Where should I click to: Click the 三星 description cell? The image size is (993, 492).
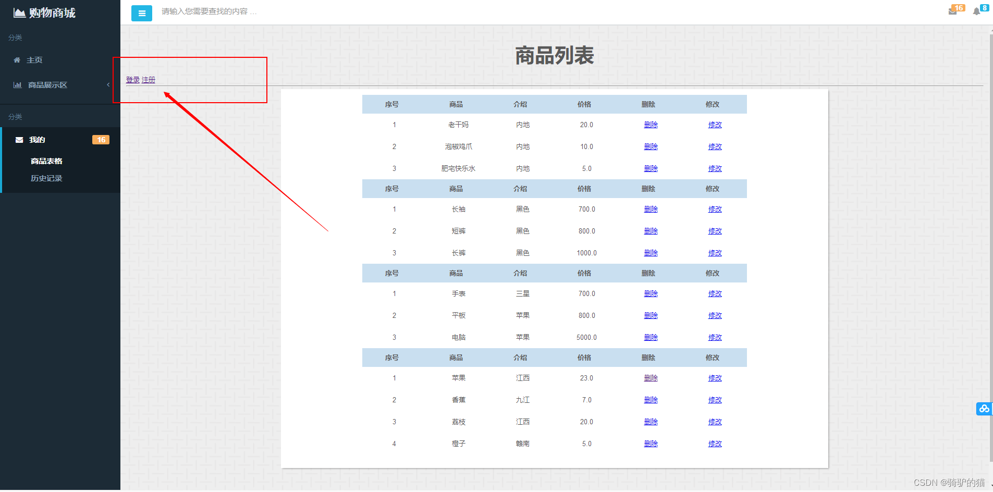click(x=522, y=293)
